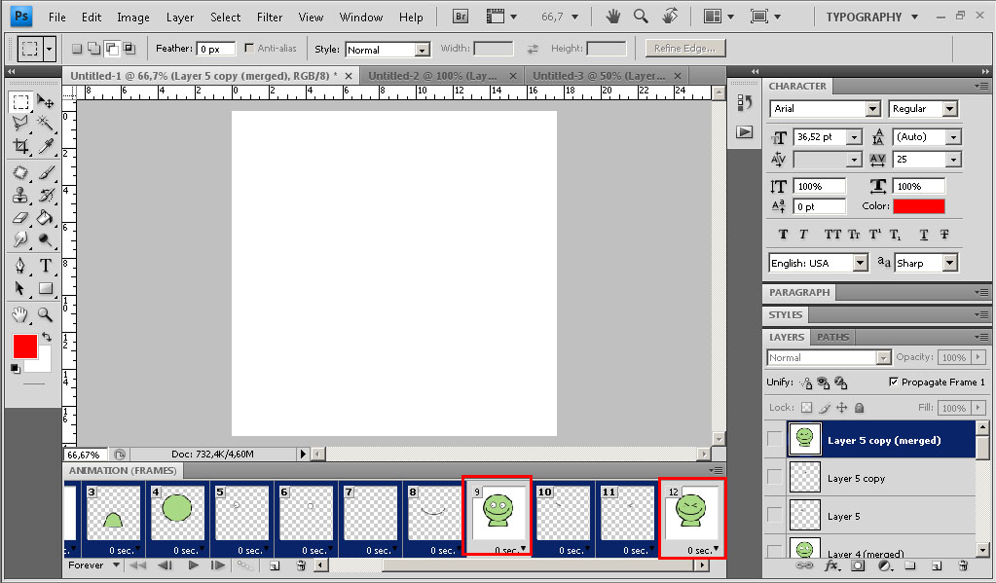Toggle visibility of Layer 5 copy
The width and height of the screenshot is (996, 583).
(x=774, y=477)
